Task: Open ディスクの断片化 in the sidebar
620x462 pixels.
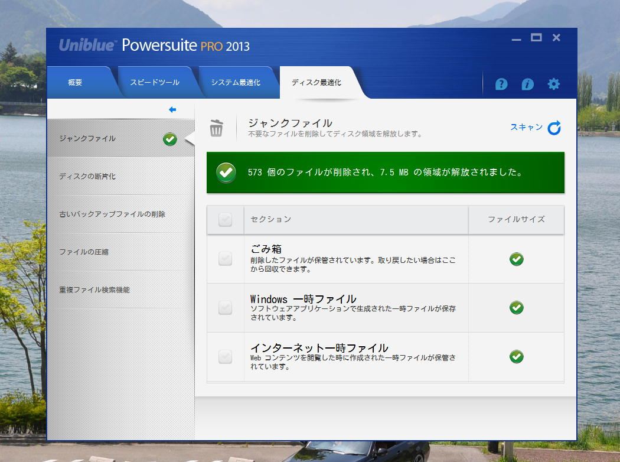Action: coord(120,176)
